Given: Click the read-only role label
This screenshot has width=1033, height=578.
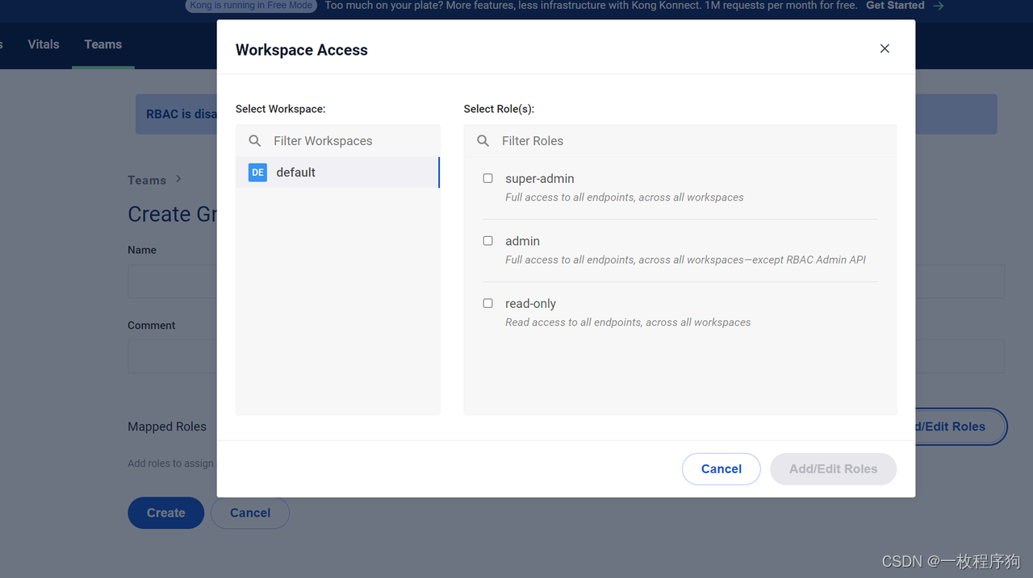Looking at the screenshot, I should coord(530,303).
